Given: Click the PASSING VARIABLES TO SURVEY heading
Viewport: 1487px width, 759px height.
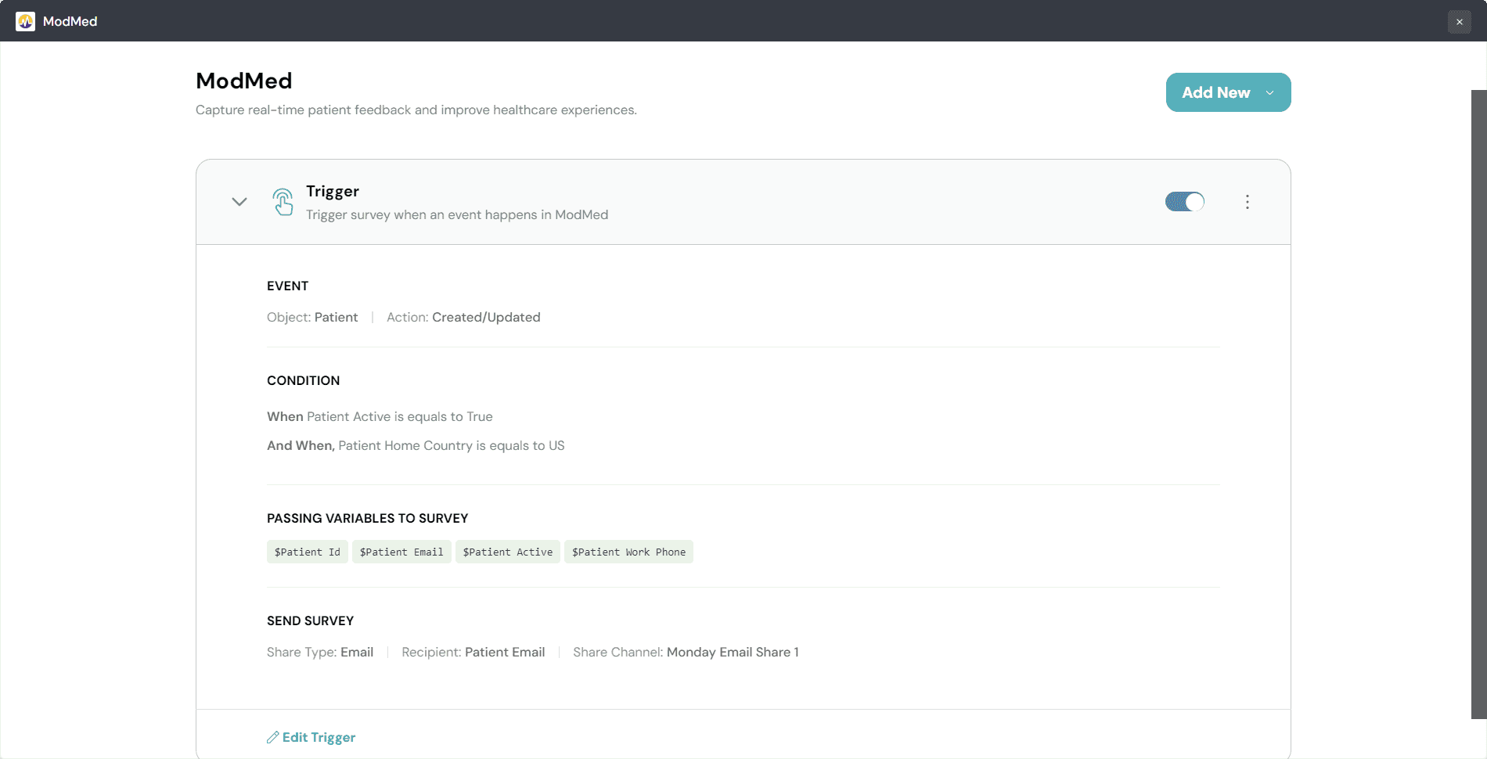Looking at the screenshot, I should click(367, 518).
